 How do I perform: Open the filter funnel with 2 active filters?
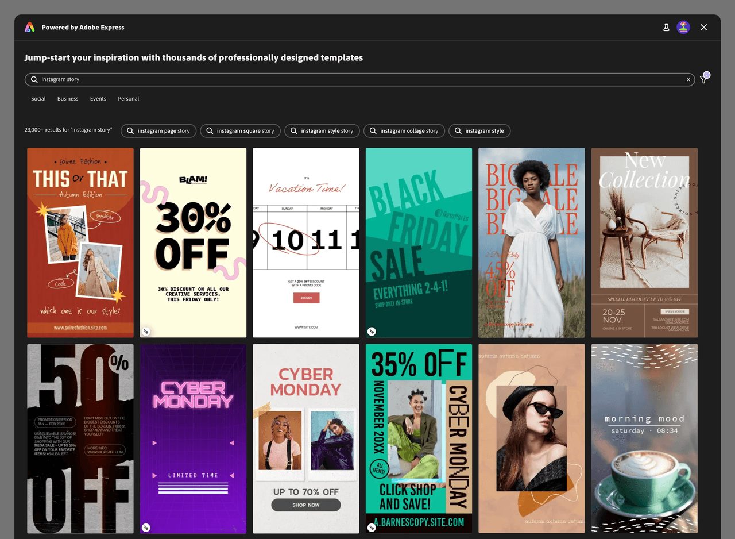coord(703,79)
